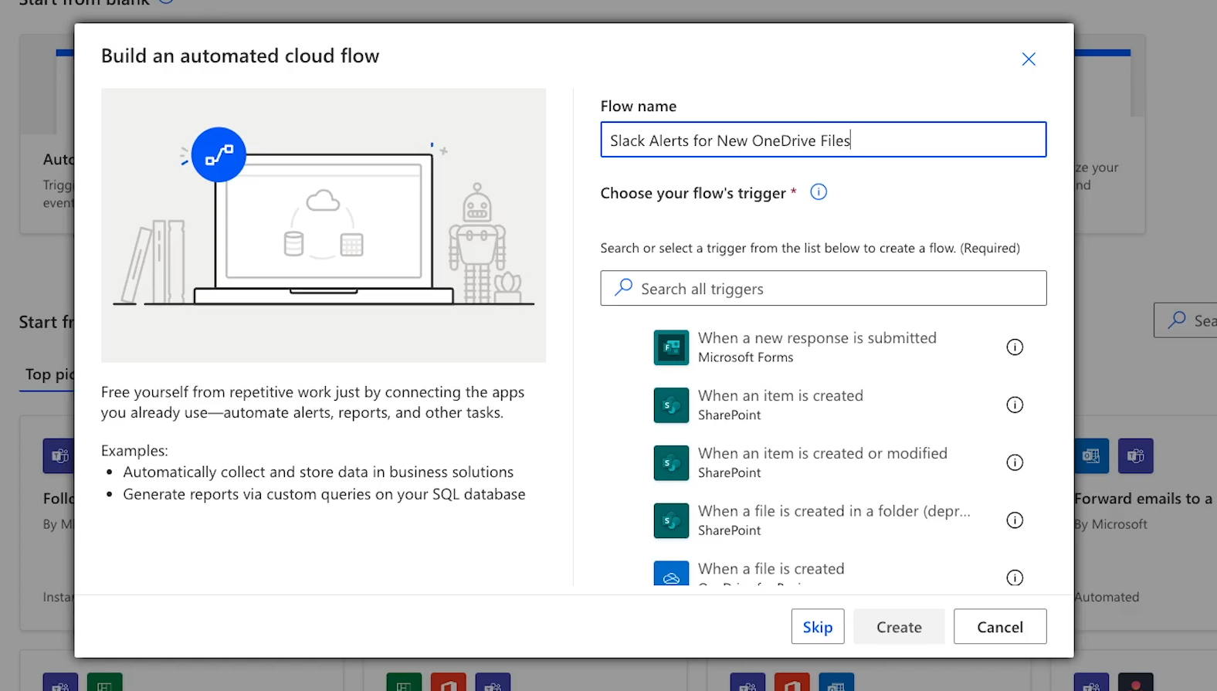Image resolution: width=1217 pixels, height=691 pixels.
Task: Select Microsoft Forms new response trigger icon
Action: click(671, 347)
